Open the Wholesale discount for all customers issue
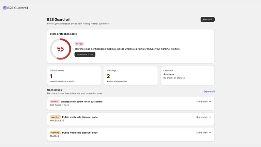Screen dimensions: 261x147 [x=131, y=104]
